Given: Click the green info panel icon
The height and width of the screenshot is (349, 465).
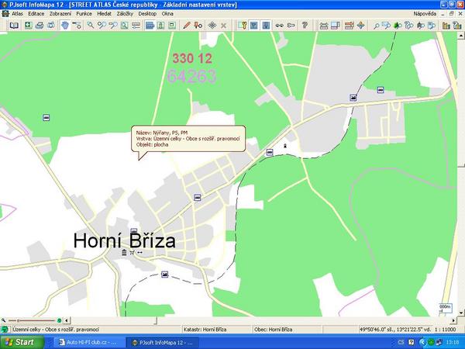Looking at the screenshot, I should 161,26.
